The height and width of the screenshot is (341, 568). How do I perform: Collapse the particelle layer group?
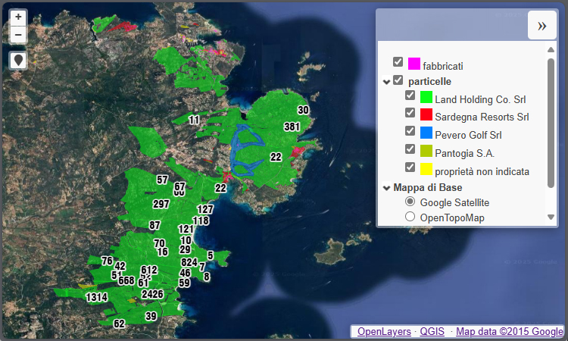point(386,82)
